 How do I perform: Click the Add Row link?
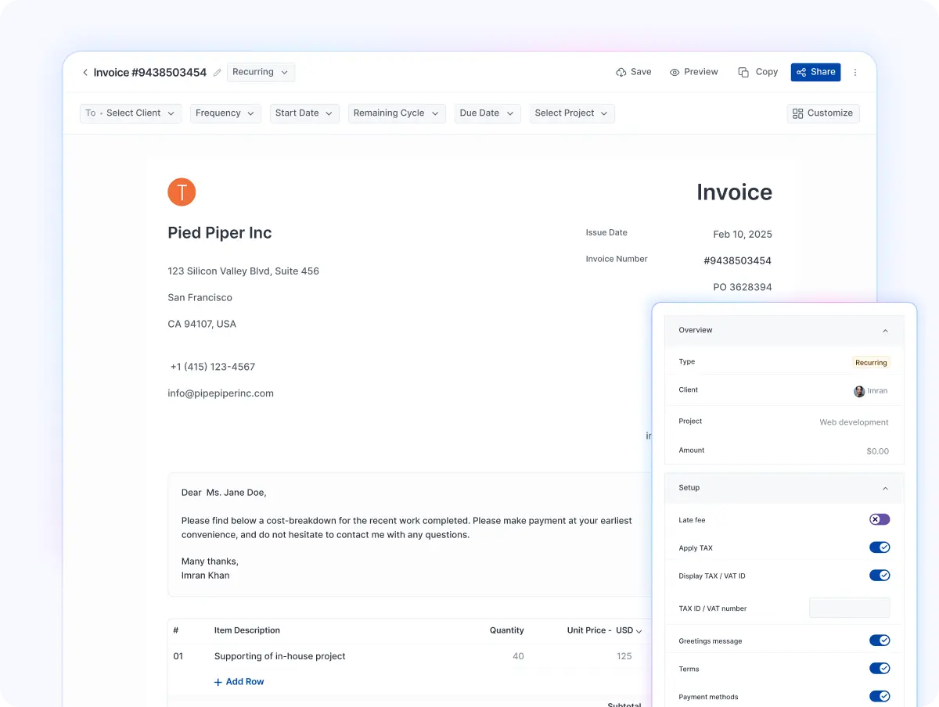coord(239,682)
